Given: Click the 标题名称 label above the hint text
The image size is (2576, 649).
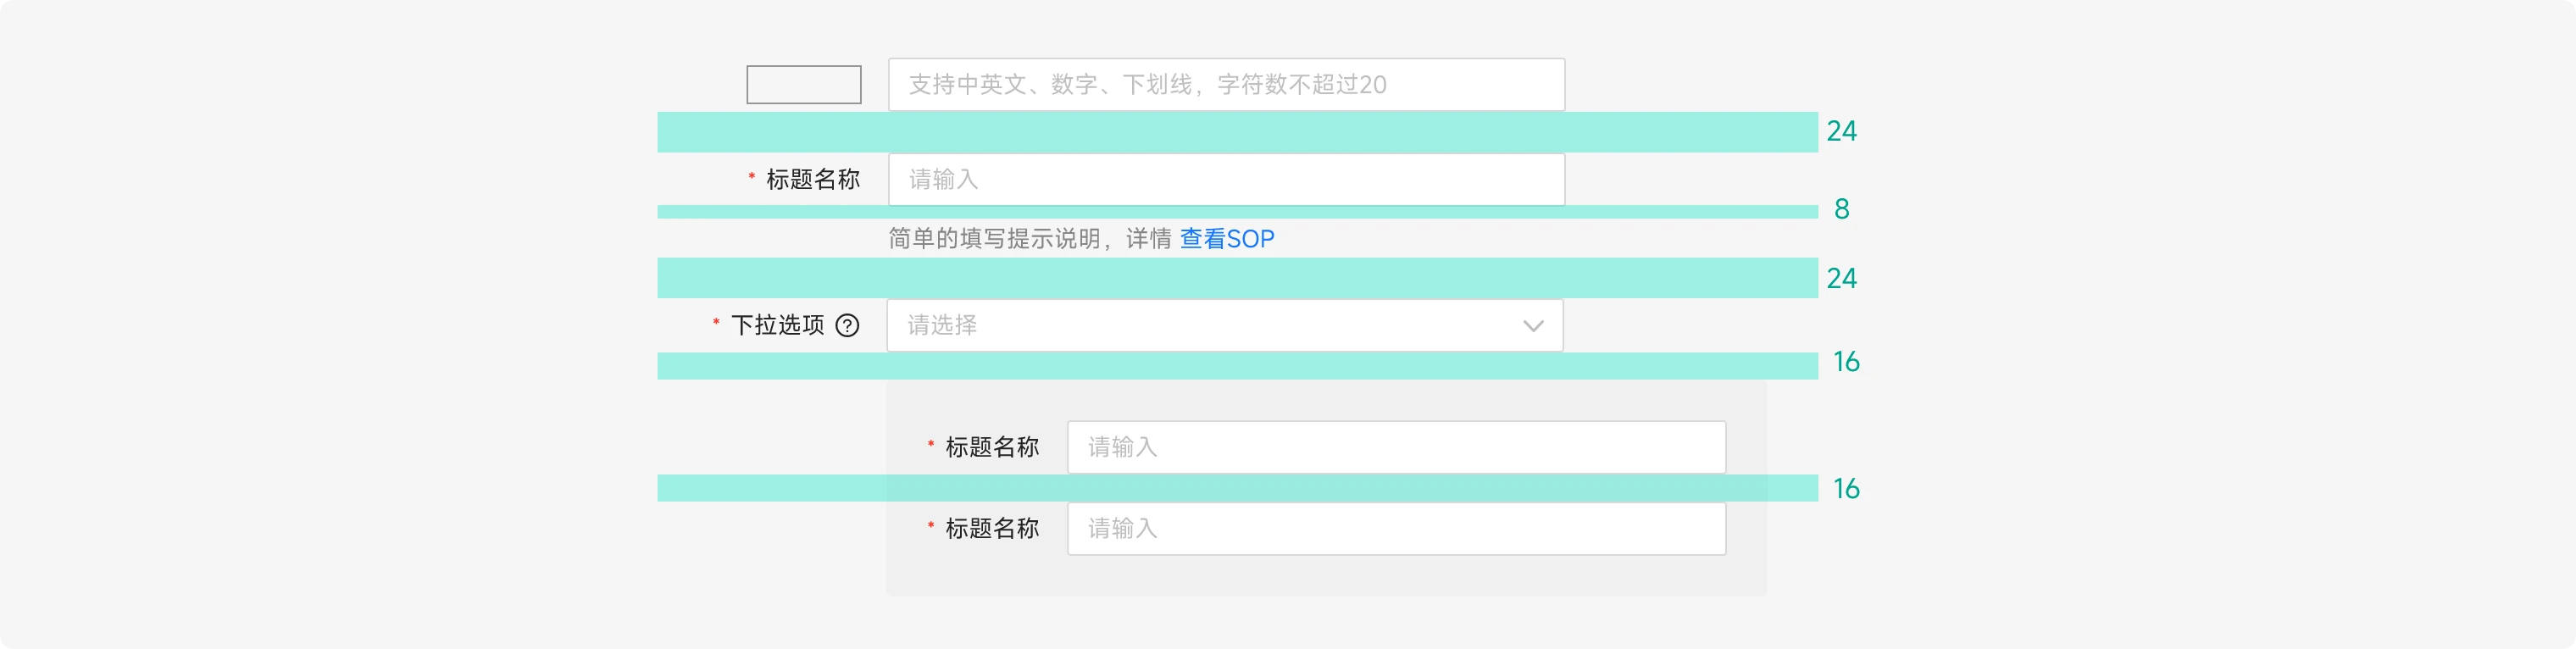Looking at the screenshot, I should coord(812,180).
